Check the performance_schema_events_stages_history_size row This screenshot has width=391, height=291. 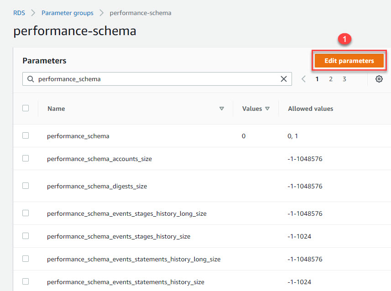click(x=26, y=236)
